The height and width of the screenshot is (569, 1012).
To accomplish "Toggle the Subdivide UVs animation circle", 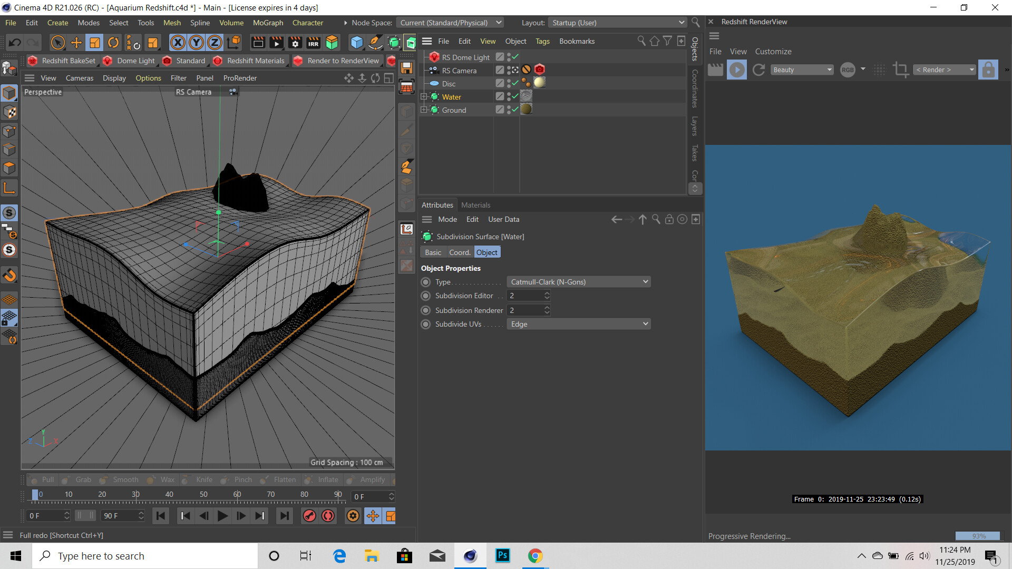I will click(426, 324).
